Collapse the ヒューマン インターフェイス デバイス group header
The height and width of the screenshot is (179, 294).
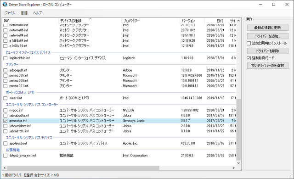[x=28, y=52]
